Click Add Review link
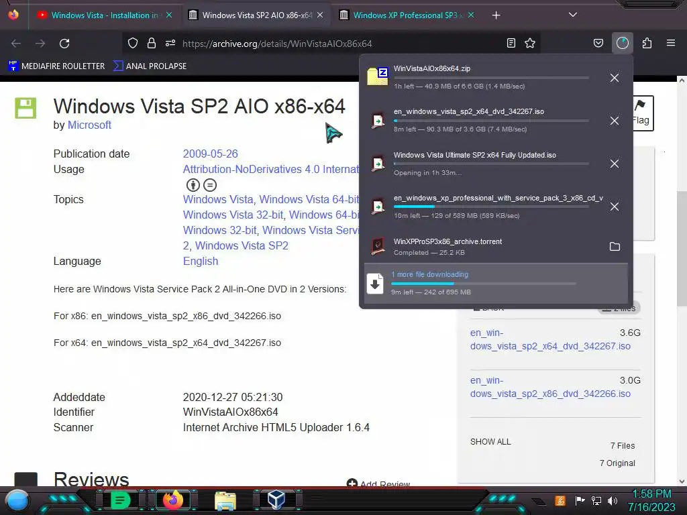 click(378, 484)
